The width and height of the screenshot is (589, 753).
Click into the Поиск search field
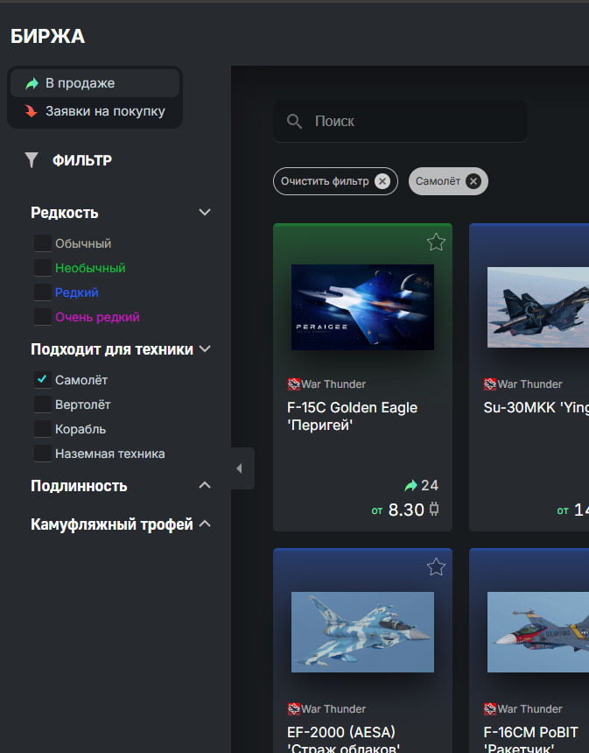pos(400,122)
